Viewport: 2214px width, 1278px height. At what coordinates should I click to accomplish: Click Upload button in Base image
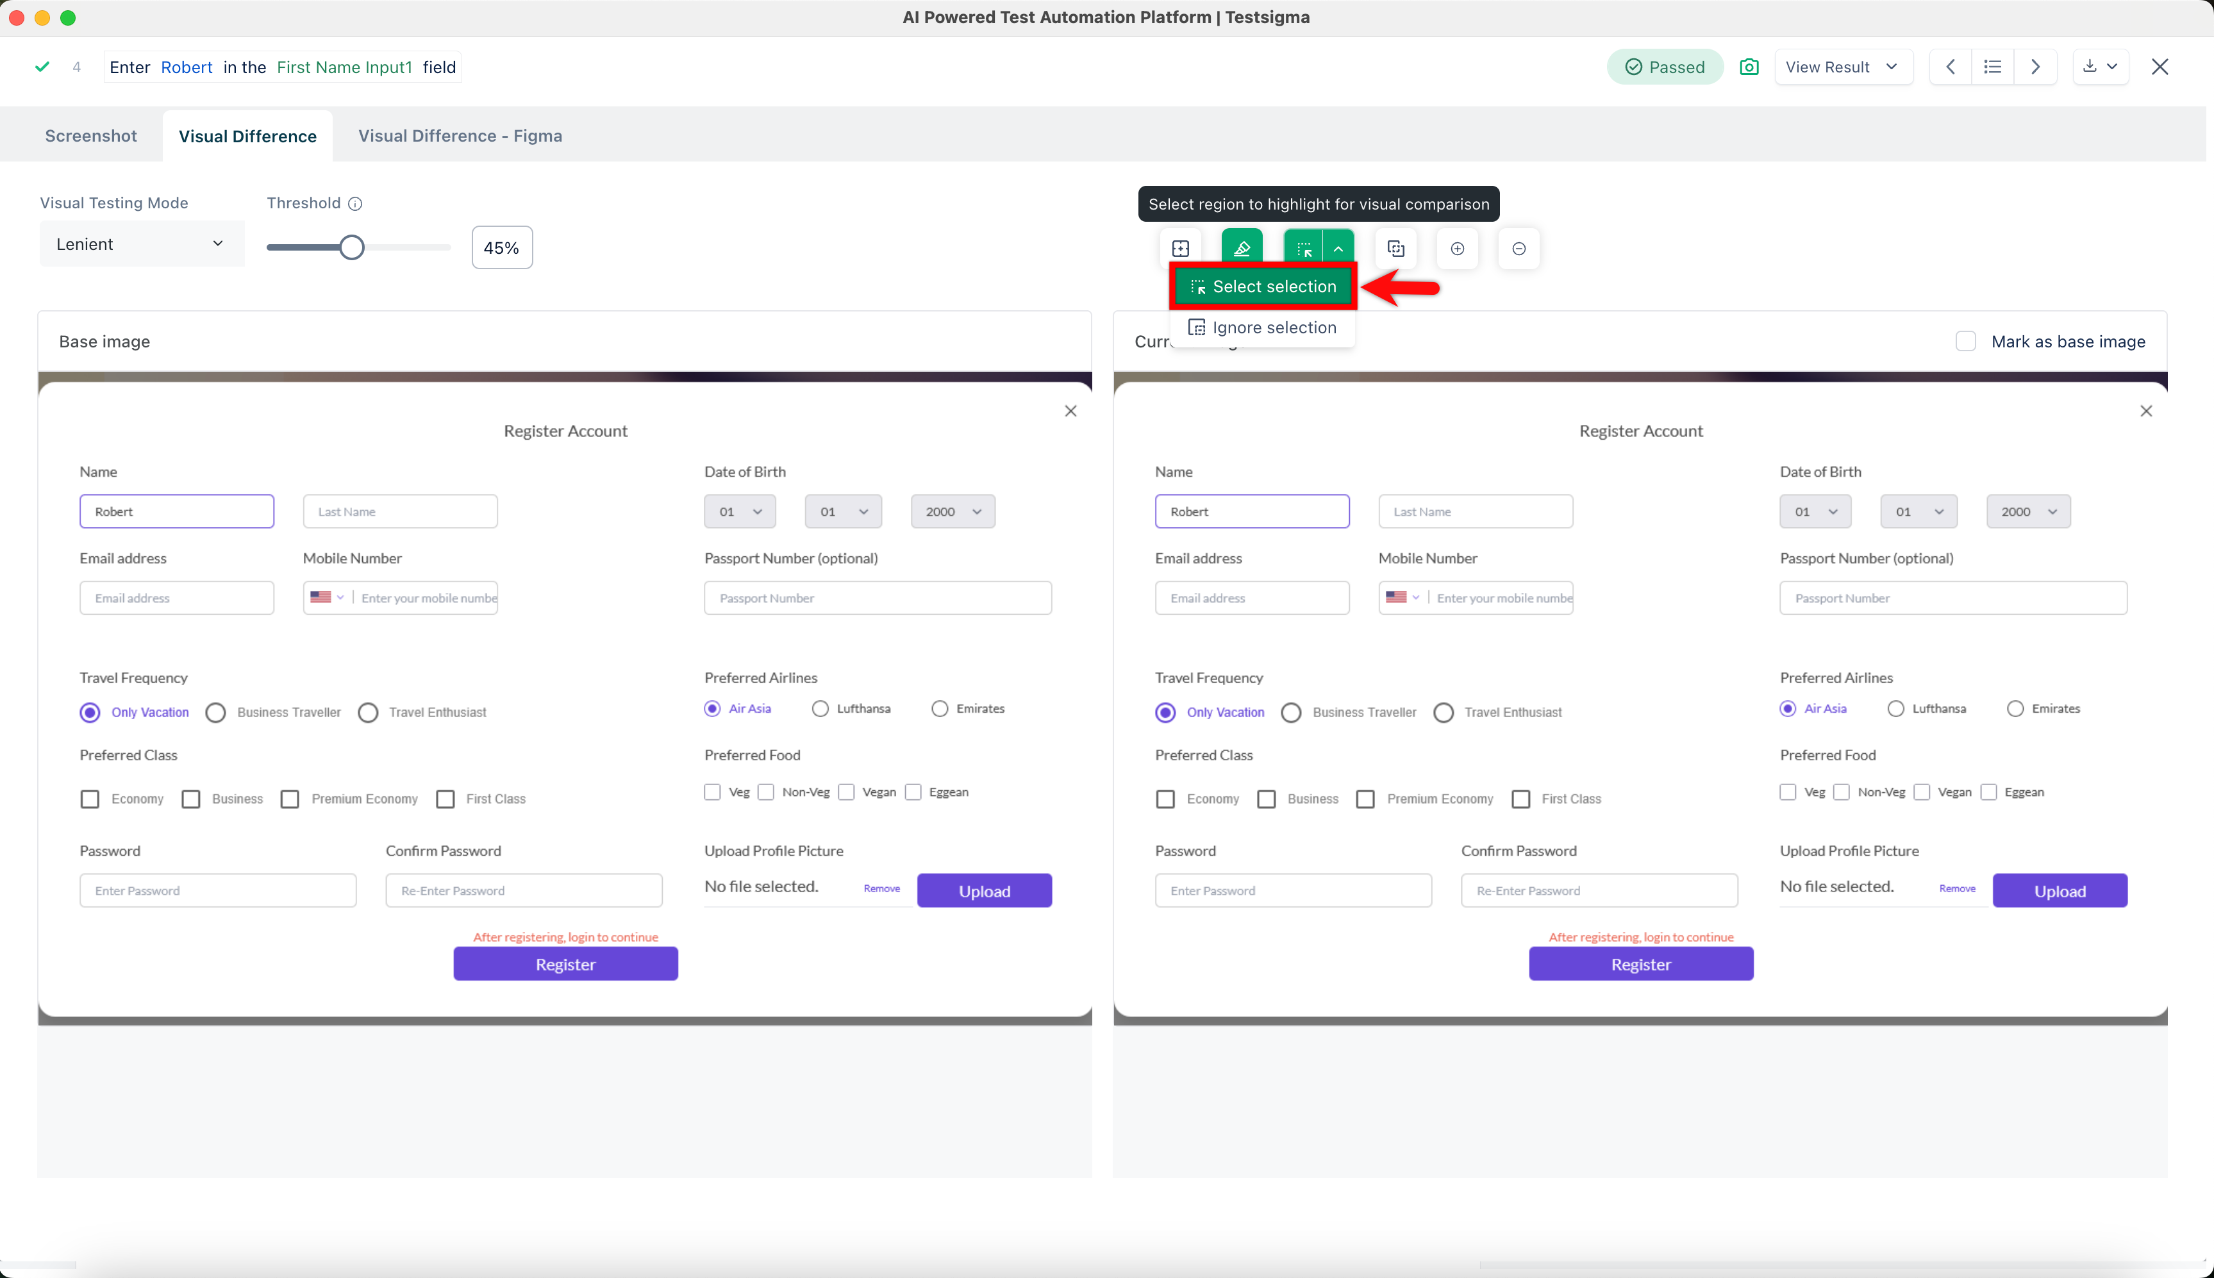[984, 891]
